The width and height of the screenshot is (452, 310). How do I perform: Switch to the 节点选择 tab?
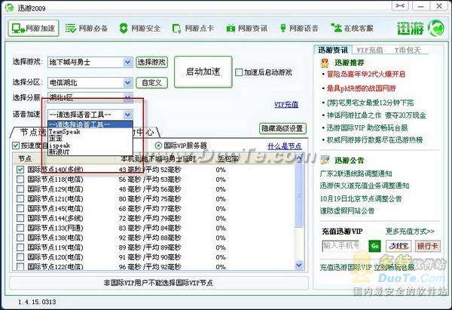pos(30,132)
